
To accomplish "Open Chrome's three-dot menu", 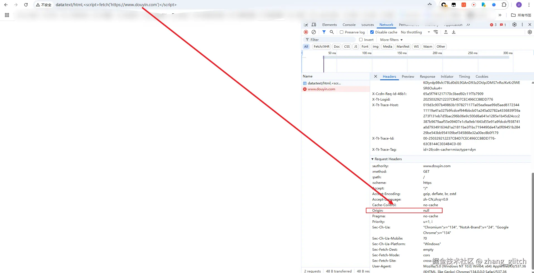I will point(529,5).
